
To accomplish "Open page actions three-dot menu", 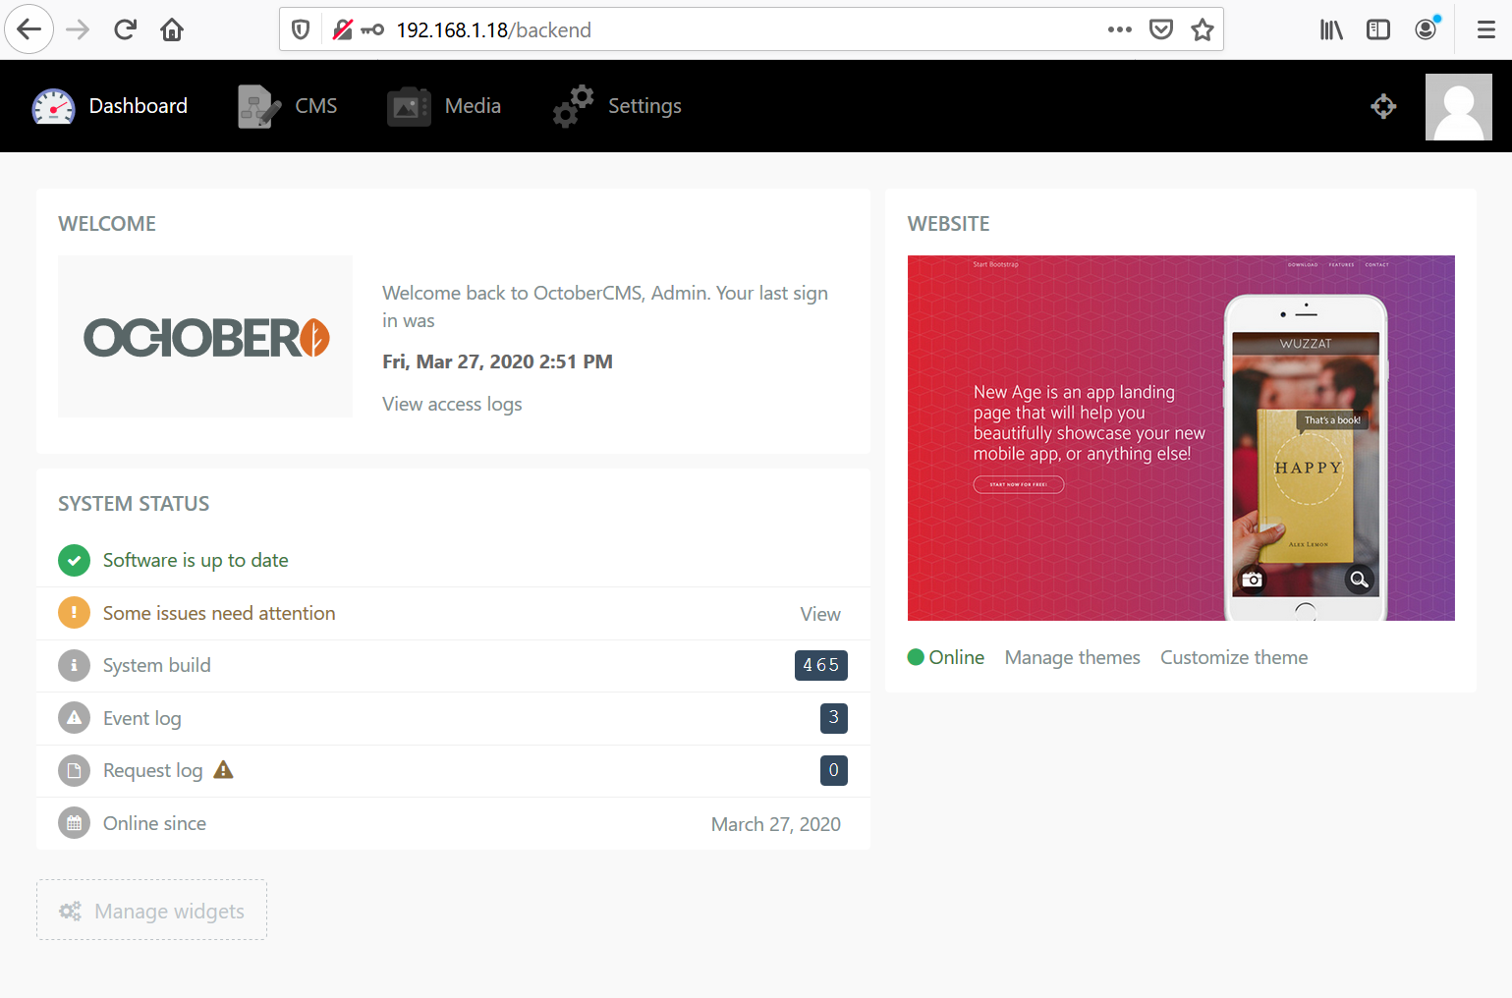I will point(1119,29).
